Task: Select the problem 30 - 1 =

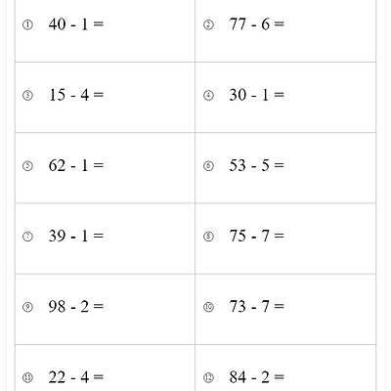Action: 257,95
